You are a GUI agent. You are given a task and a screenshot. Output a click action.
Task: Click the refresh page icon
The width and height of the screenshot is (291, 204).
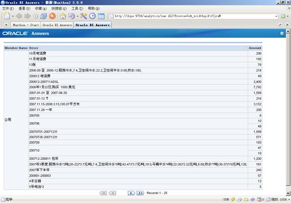(x=44, y=16)
